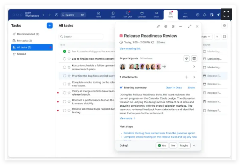241x165 pixels.
Task: Click the blue add task plus button
Action: (x=50, y=25)
